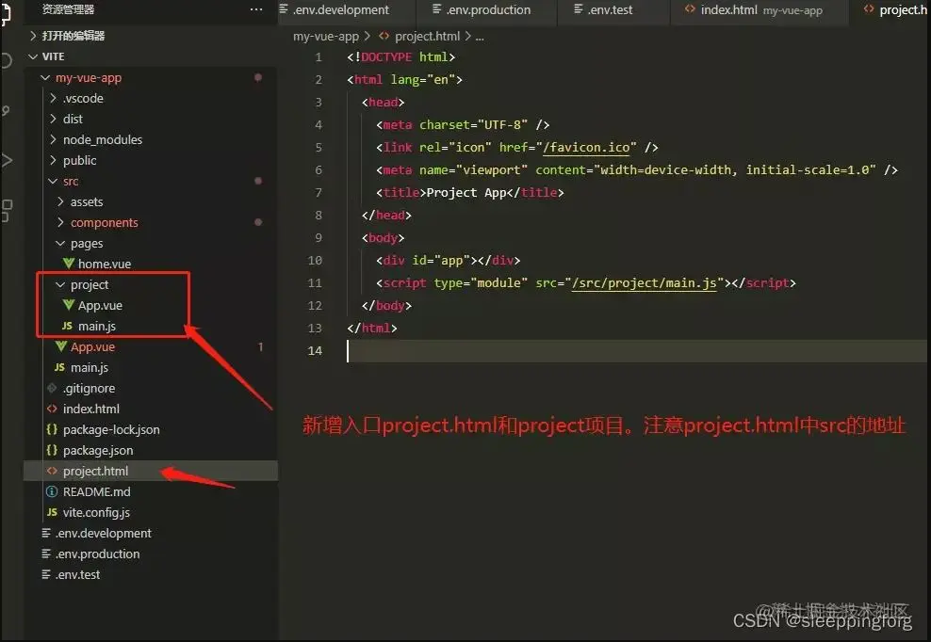
Task: Select the project.html editor tab
Action: [x=890, y=10]
